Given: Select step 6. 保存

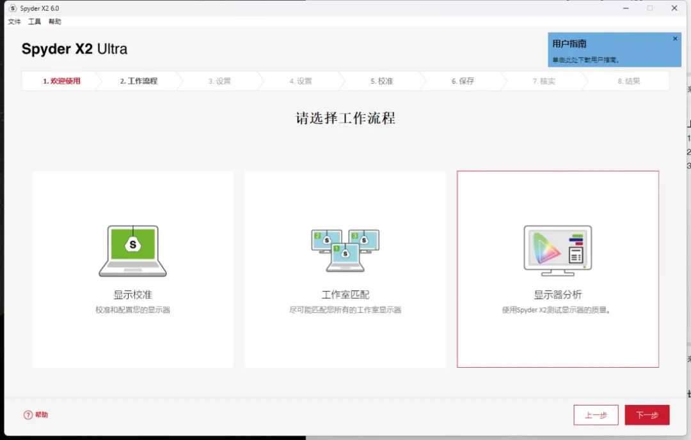Looking at the screenshot, I should (x=463, y=81).
